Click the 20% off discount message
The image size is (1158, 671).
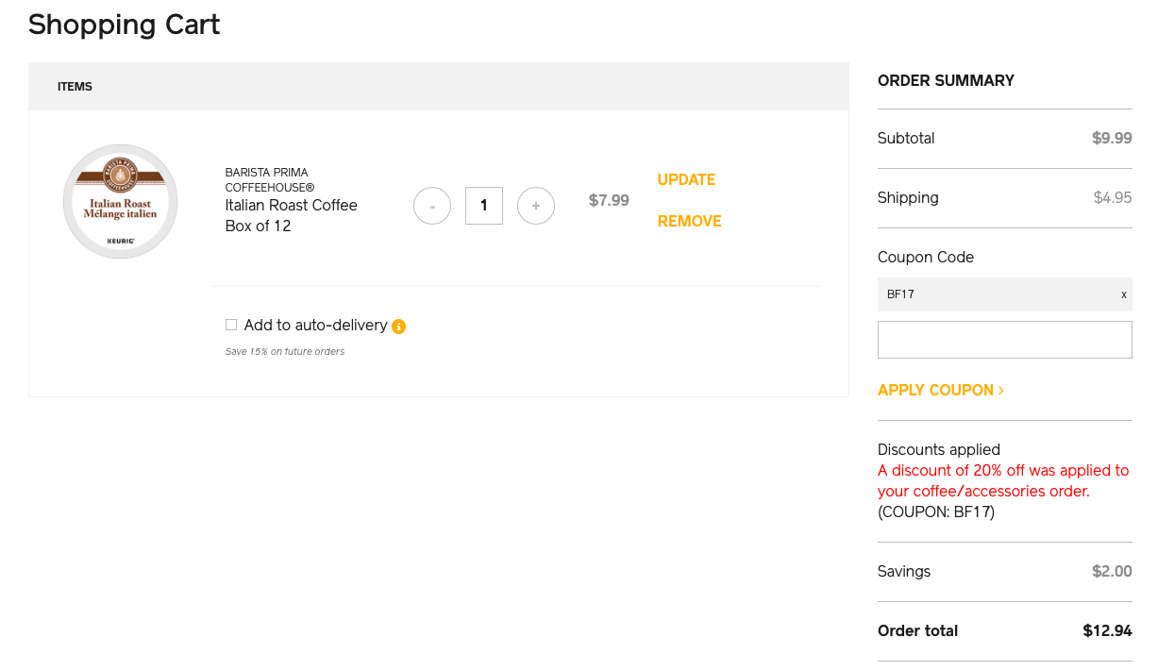coord(1003,480)
